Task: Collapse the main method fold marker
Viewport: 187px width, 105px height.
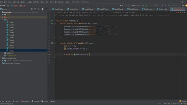Action: [55, 23]
